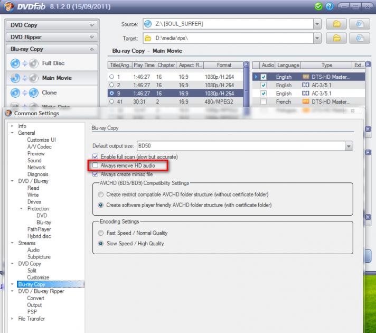Check the French DTS-HD audio track
The image size is (376, 333).
(264, 101)
